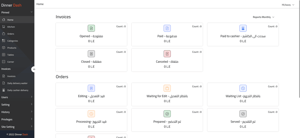Go to Orders menu item label
The image size is (300, 138).
coord(11,34)
